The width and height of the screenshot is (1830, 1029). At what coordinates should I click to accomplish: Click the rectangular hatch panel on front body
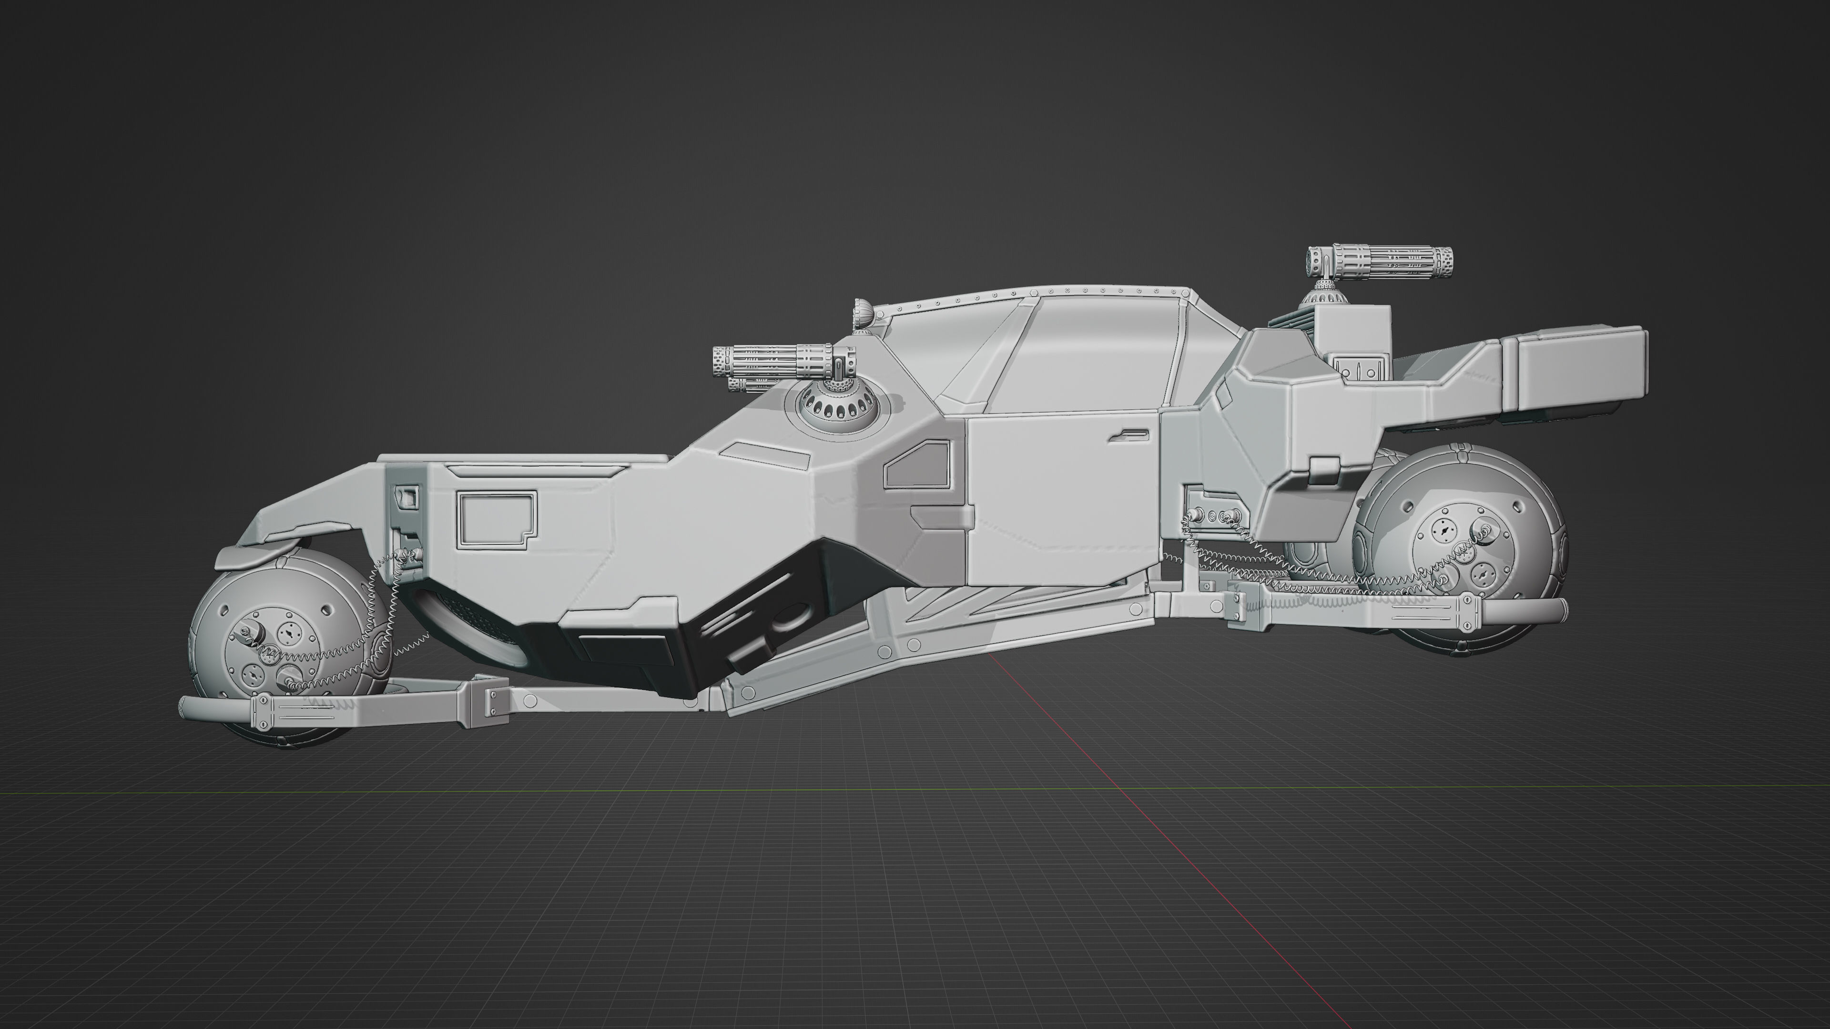click(497, 520)
